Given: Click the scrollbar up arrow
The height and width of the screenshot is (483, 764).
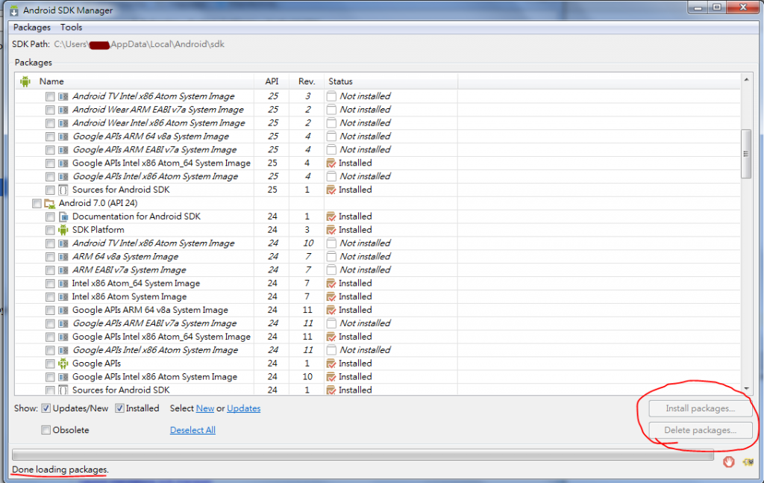Looking at the screenshot, I should (x=746, y=79).
